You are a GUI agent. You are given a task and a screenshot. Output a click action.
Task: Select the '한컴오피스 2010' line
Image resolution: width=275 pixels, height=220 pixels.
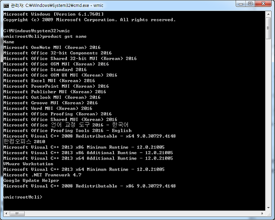[x=24, y=141]
